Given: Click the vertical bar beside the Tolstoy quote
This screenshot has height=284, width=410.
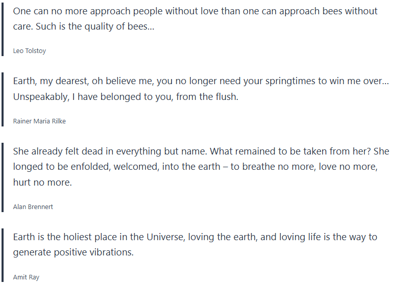Looking at the screenshot, I should pyautogui.click(x=3, y=30).
